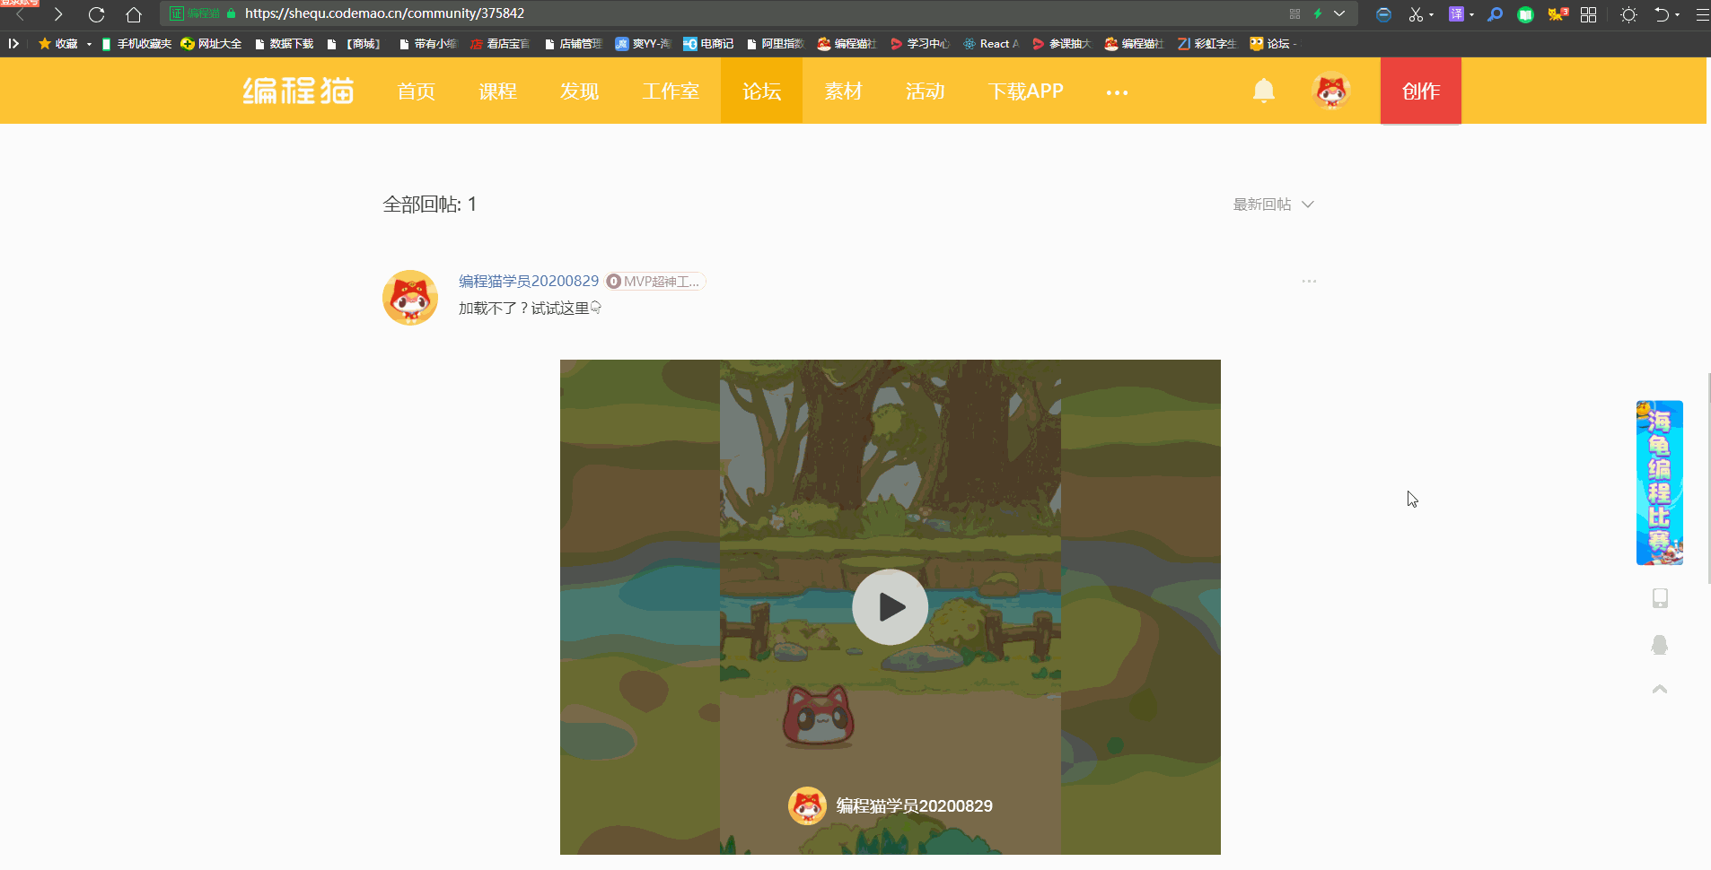
Task: Click the mobile phone icon in right sidebar
Action: click(x=1660, y=598)
